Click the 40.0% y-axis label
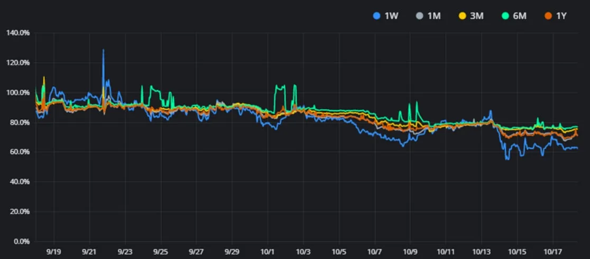Screen dimensions: 590x259 click(x=20, y=181)
